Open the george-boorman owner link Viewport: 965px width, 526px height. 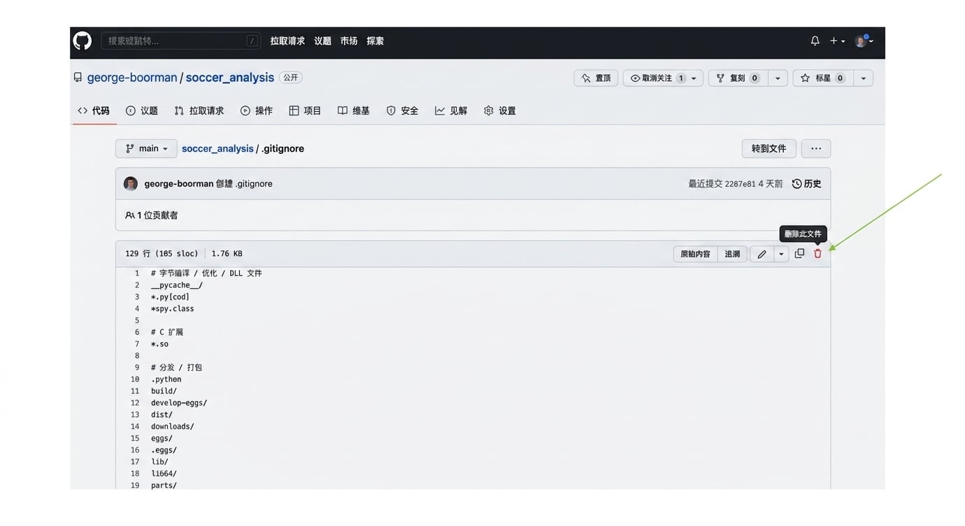pos(132,78)
